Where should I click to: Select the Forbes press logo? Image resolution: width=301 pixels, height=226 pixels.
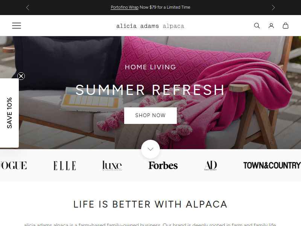point(163,165)
